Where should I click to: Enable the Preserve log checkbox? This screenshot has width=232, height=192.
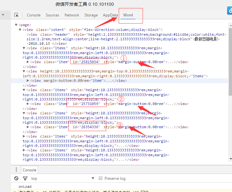(100, 178)
